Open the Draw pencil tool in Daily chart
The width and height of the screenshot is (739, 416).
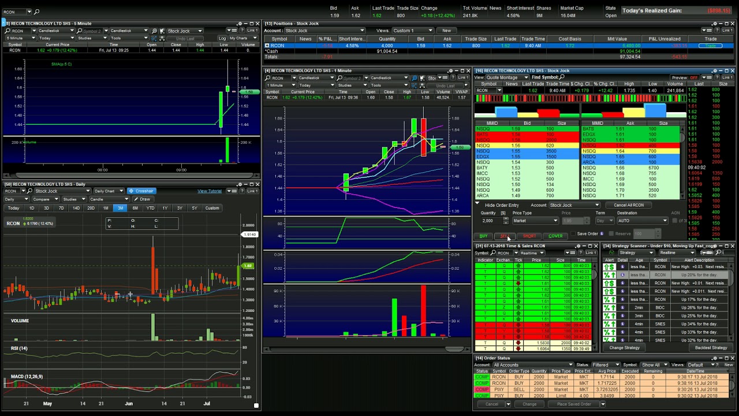(142, 199)
